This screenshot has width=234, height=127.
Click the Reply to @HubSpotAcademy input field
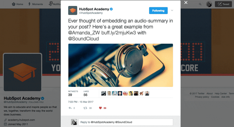tap(126, 122)
